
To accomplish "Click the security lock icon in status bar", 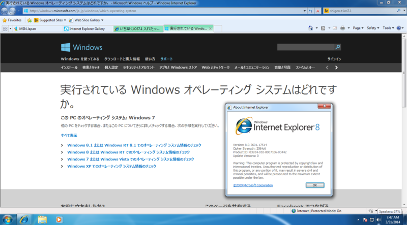I will [x=371, y=211].
